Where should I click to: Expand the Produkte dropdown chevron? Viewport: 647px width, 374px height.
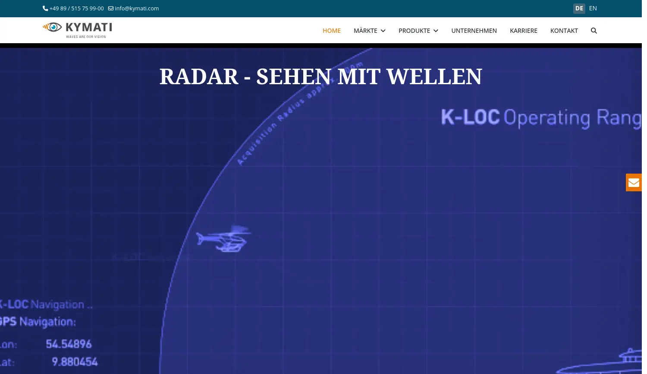(436, 31)
